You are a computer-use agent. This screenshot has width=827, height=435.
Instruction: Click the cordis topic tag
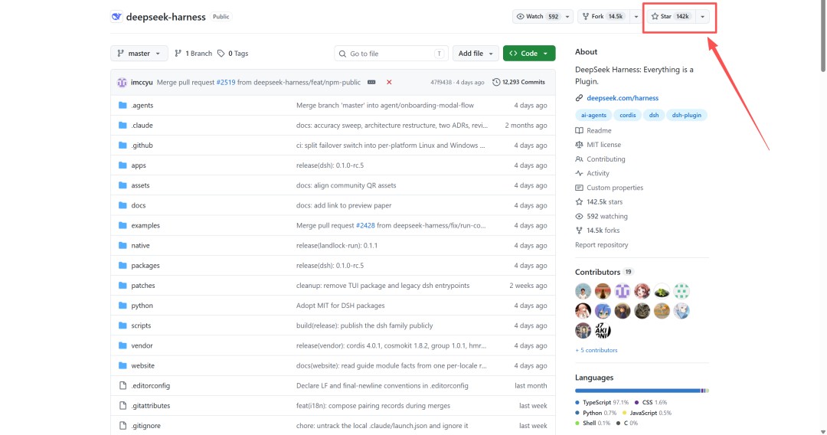[628, 115]
